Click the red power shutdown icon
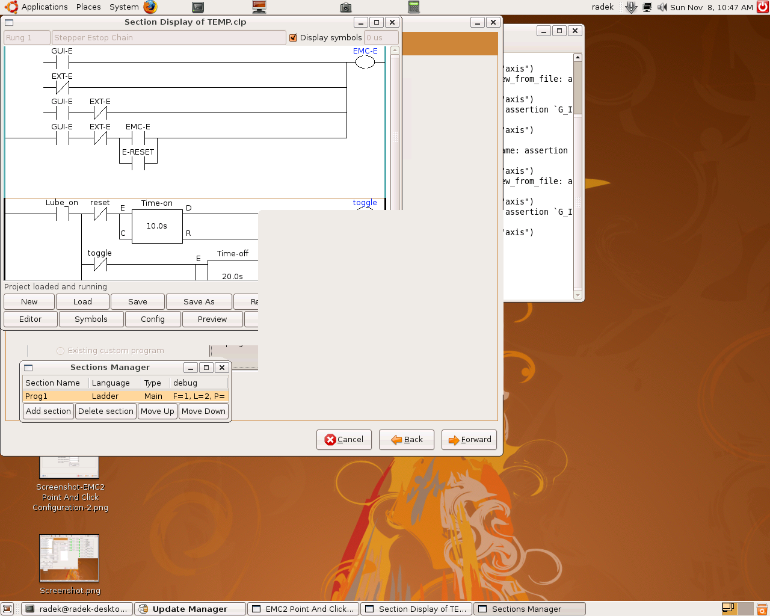This screenshot has height=616, width=770. [x=763, y=7]
